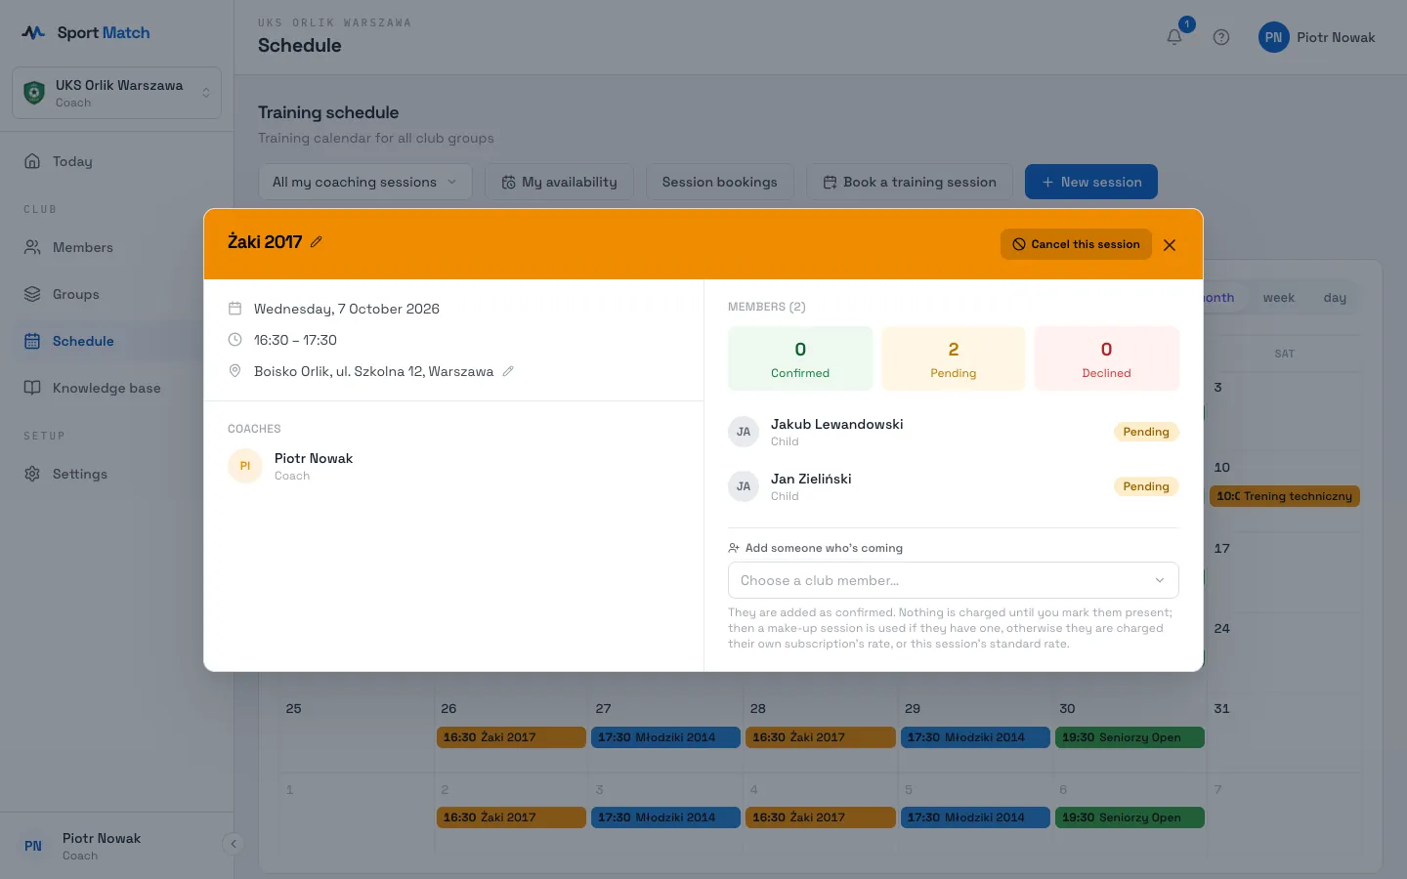1407x879 pixels.
Task: Open the Choose a club member dropdown
Action: (953, 580)
